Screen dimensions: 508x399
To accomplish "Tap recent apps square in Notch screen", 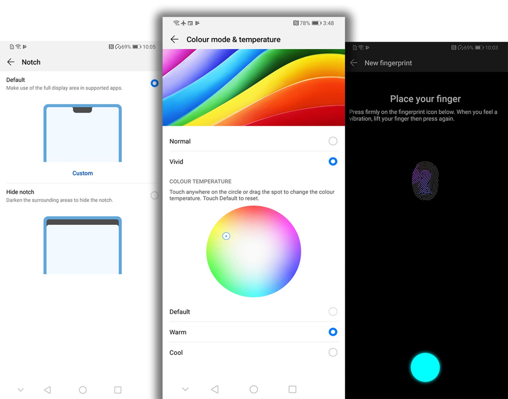I will point(118,390).
